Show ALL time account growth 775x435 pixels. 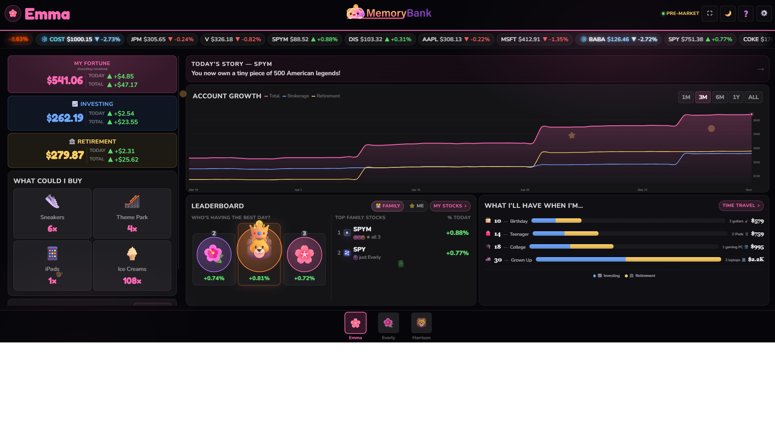[753, 97]
